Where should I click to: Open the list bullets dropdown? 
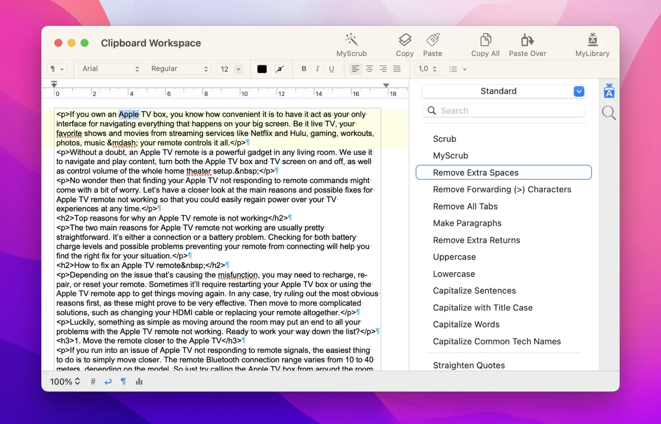point(458,69)
